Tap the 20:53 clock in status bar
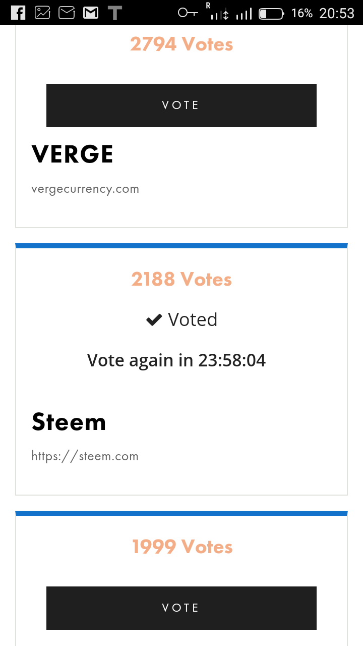 point(337,14)
